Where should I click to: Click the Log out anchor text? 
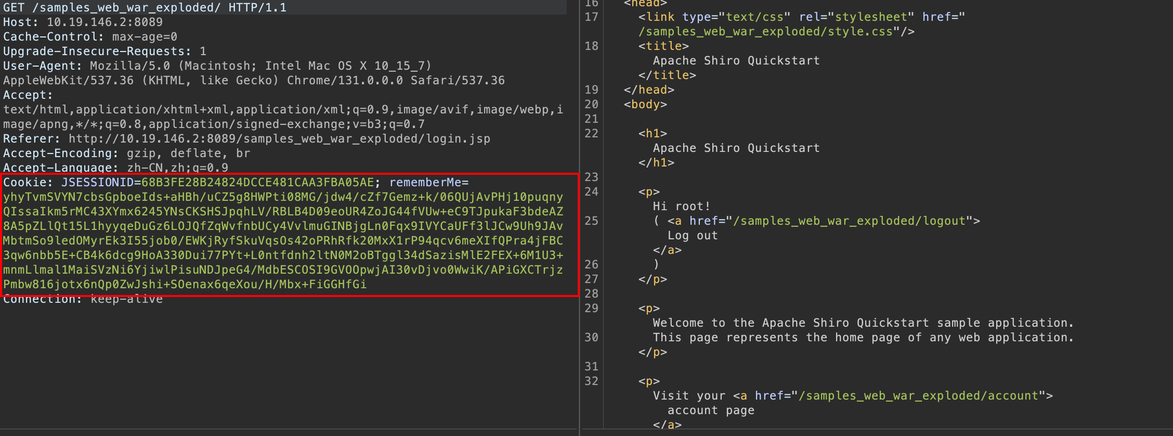pyautogui.click(x=693, y=235)
